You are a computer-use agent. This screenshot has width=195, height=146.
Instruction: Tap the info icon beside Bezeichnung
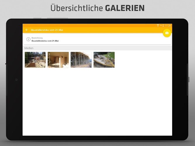[28, 39]
